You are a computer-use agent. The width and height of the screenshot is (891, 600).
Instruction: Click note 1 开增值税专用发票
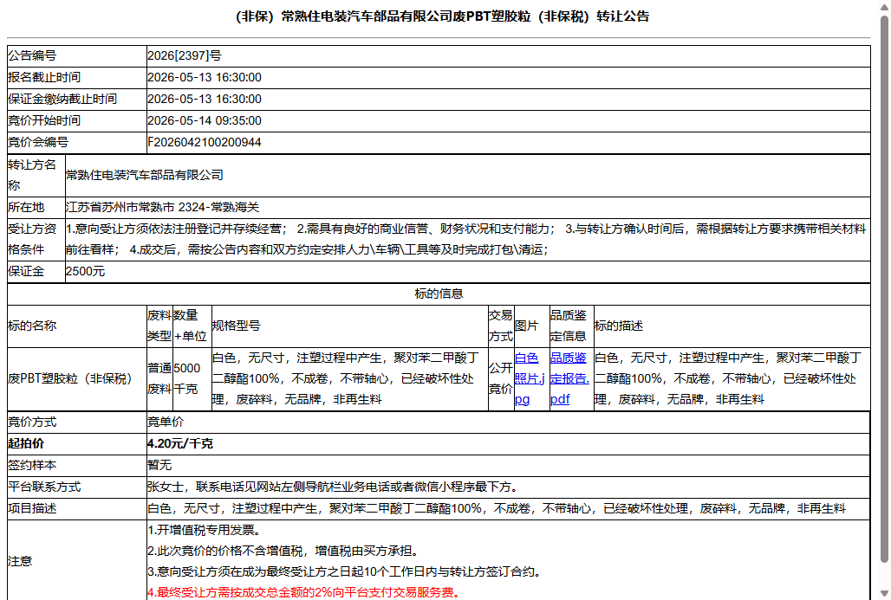click(204, 530)
